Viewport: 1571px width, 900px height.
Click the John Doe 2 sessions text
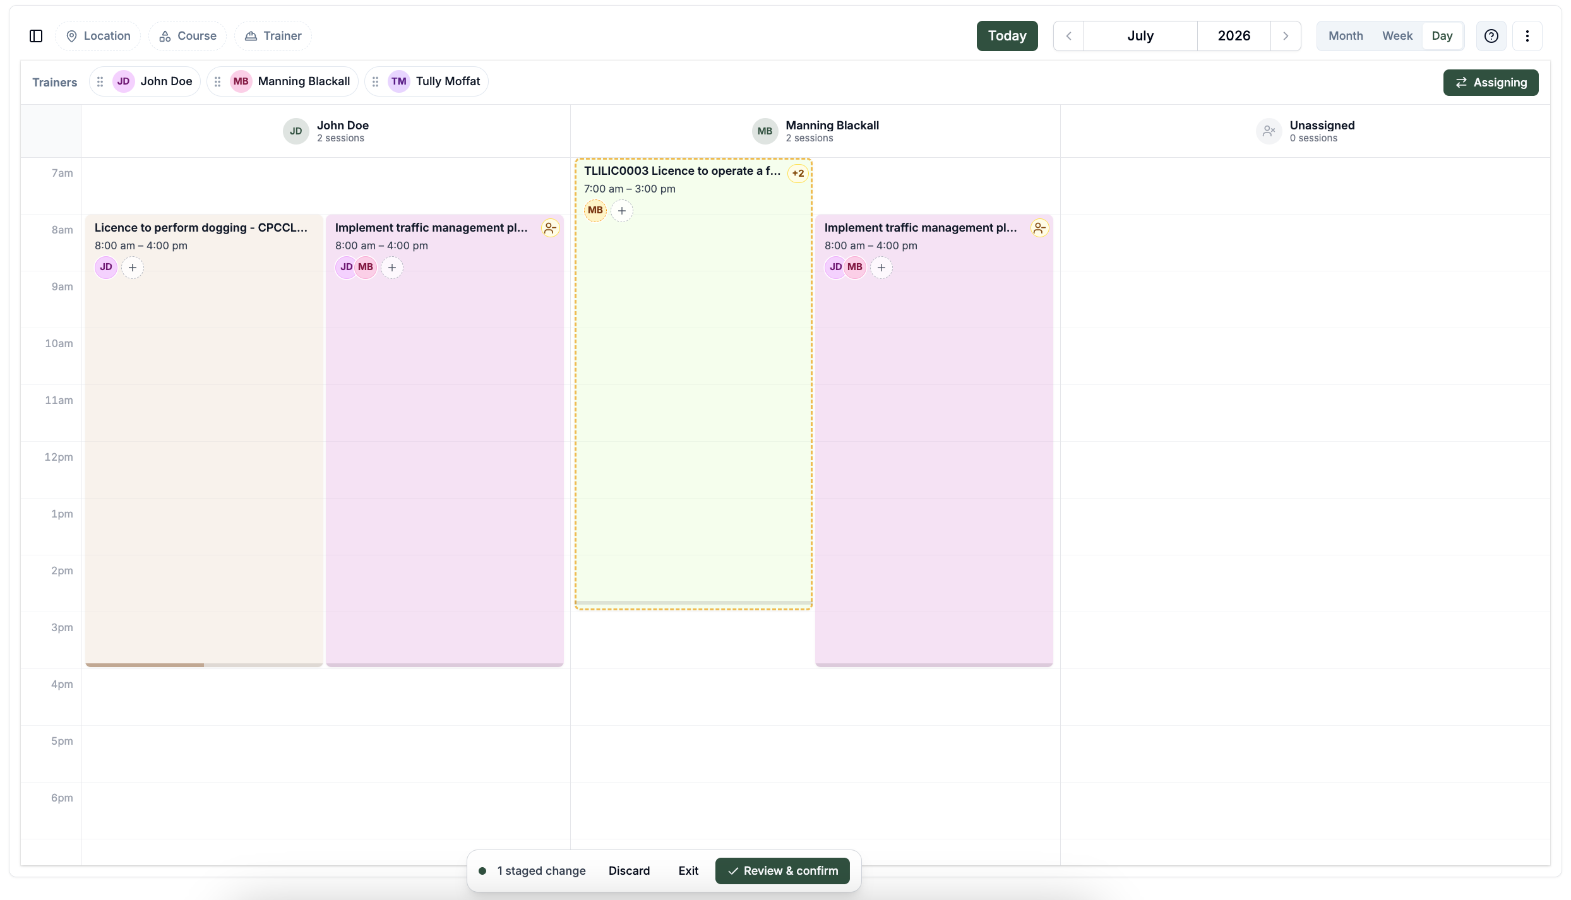(342, 131)
